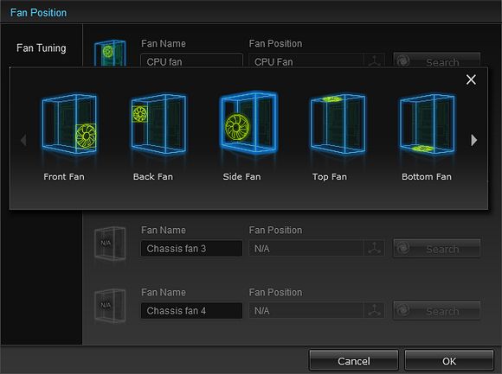The image size is (502, 374).
Task: Close the fan position selection popup
Action: 471,79
